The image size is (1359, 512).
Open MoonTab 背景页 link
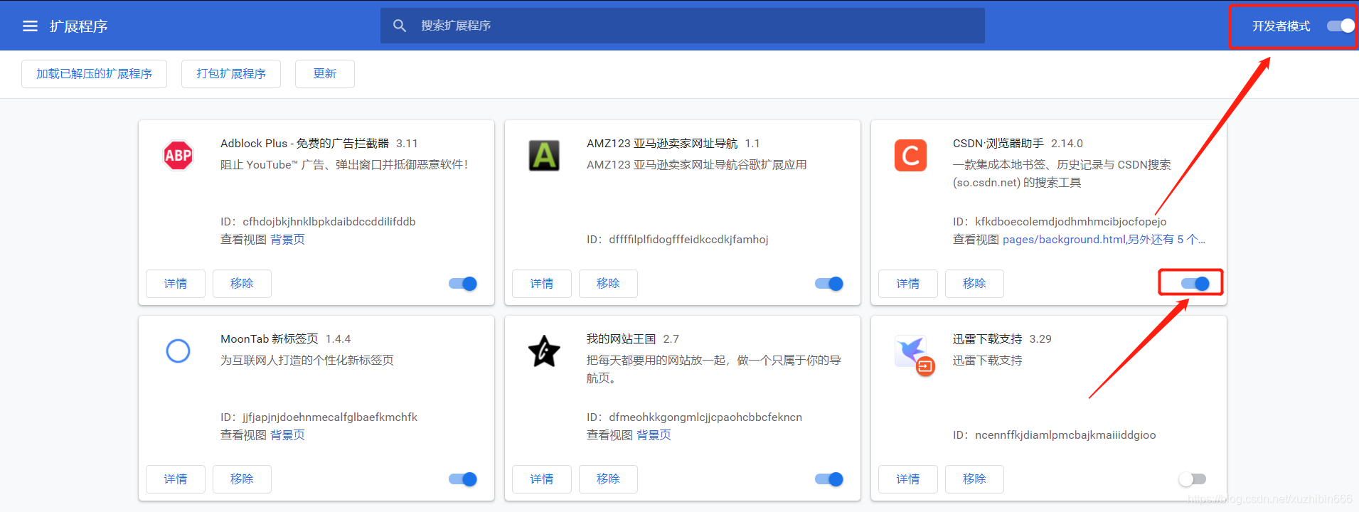click(287, 435)
